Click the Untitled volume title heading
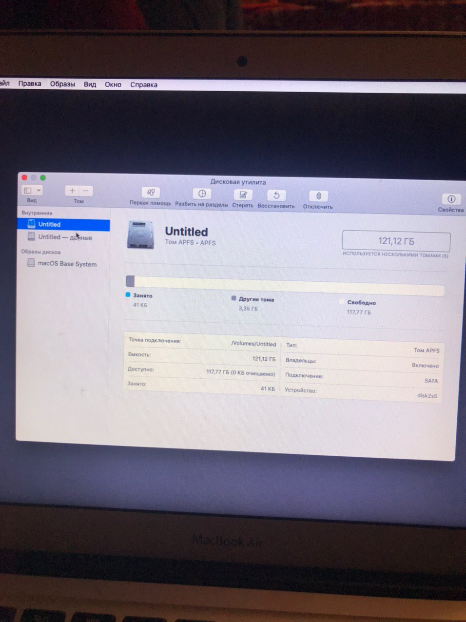Viewport: 466px width, 622px height. pyautogui.click(x=186, y=232)
